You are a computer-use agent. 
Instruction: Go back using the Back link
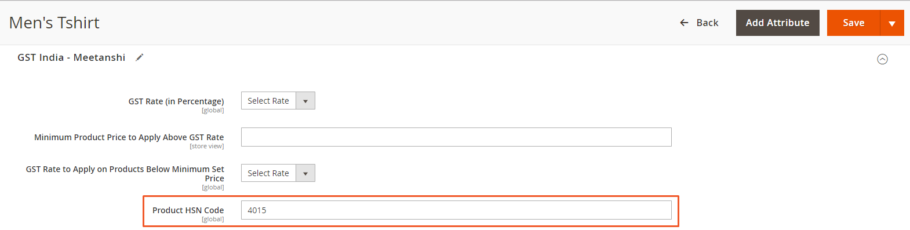click(699, 23)
